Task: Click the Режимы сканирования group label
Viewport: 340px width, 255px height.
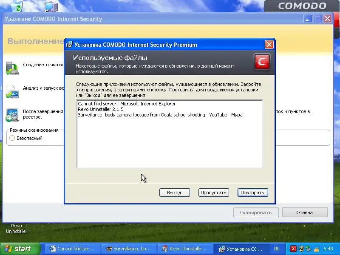Action: [34, 130]
